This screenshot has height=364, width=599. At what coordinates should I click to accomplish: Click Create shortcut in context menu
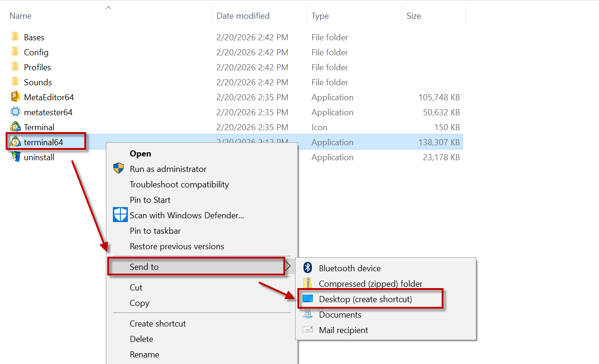157,323
